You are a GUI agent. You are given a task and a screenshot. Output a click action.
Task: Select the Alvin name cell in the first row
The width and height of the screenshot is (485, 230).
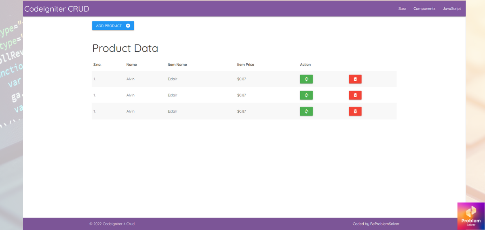(x=131, y=79)
